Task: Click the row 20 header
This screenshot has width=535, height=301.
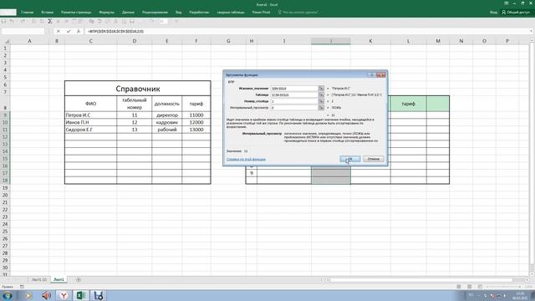Action: (x=5, y=195)
